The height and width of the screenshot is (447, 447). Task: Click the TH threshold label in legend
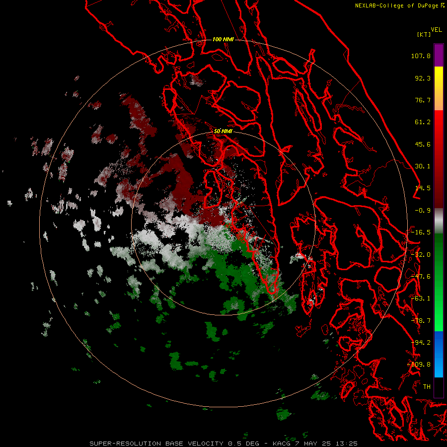pos(427,387)
